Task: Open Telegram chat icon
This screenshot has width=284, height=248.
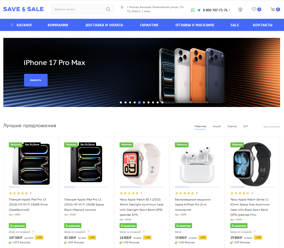Action: 199,10
